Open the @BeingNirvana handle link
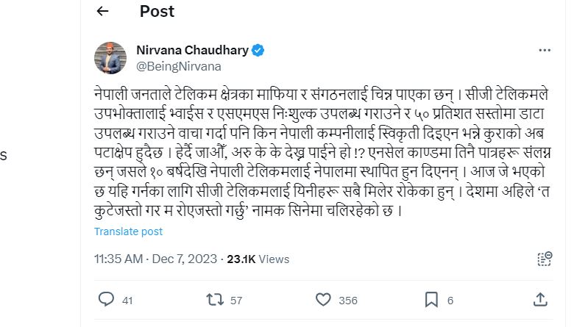 click(x=179, y=66)
